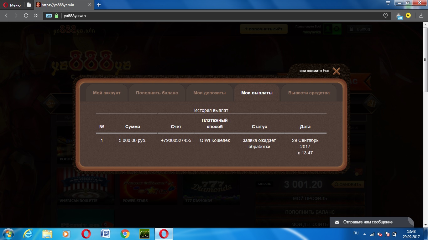This screenshot has height=240, width=428.
Task: Click the Статус column header
Action: click(259, 127)
